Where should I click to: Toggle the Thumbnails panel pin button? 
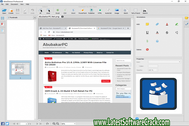[x=35, y=17]
